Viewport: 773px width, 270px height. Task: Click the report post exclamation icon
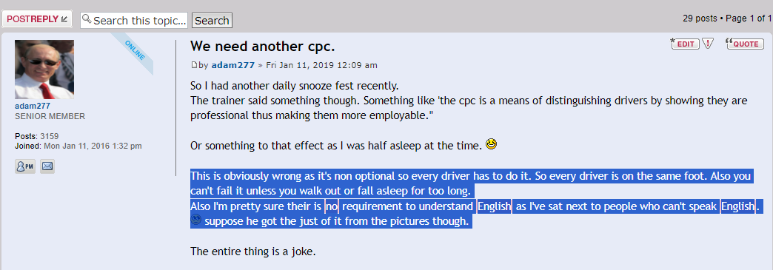[708, 44]
